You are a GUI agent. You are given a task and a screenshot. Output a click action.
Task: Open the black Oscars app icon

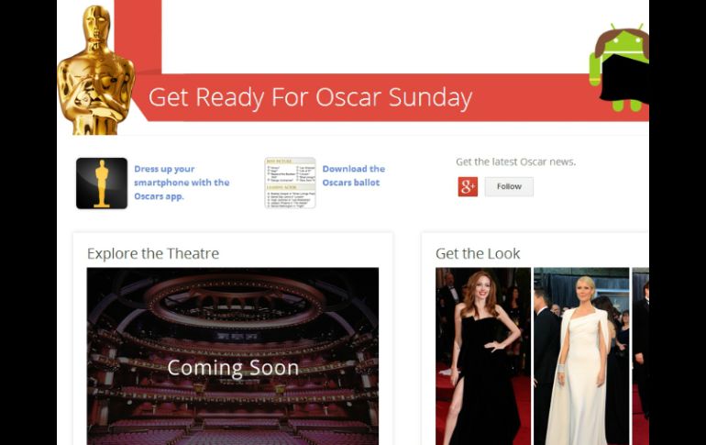click(102, 183)
